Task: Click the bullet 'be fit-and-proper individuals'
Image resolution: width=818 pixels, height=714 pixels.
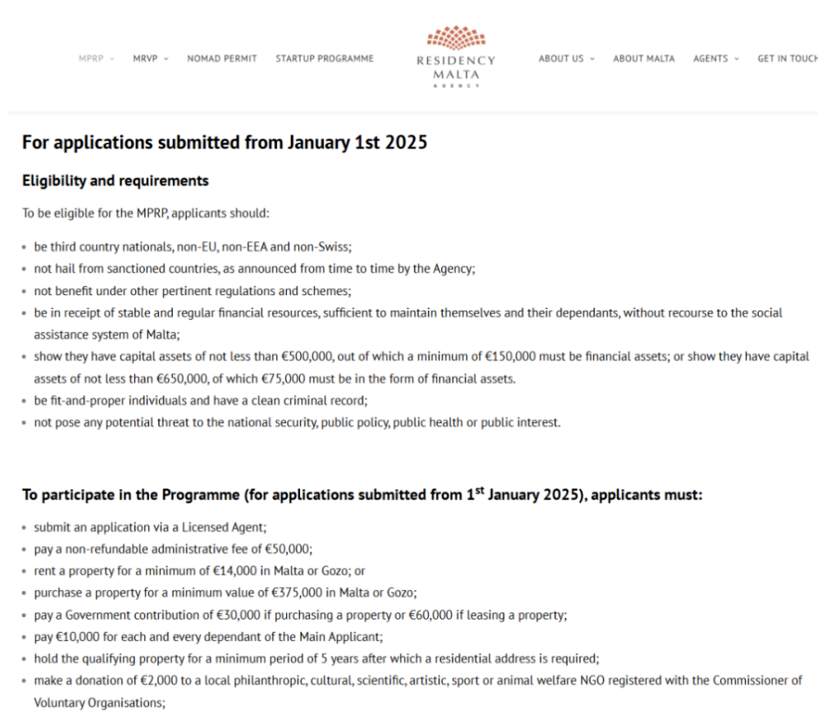Action: pos(201,401)
